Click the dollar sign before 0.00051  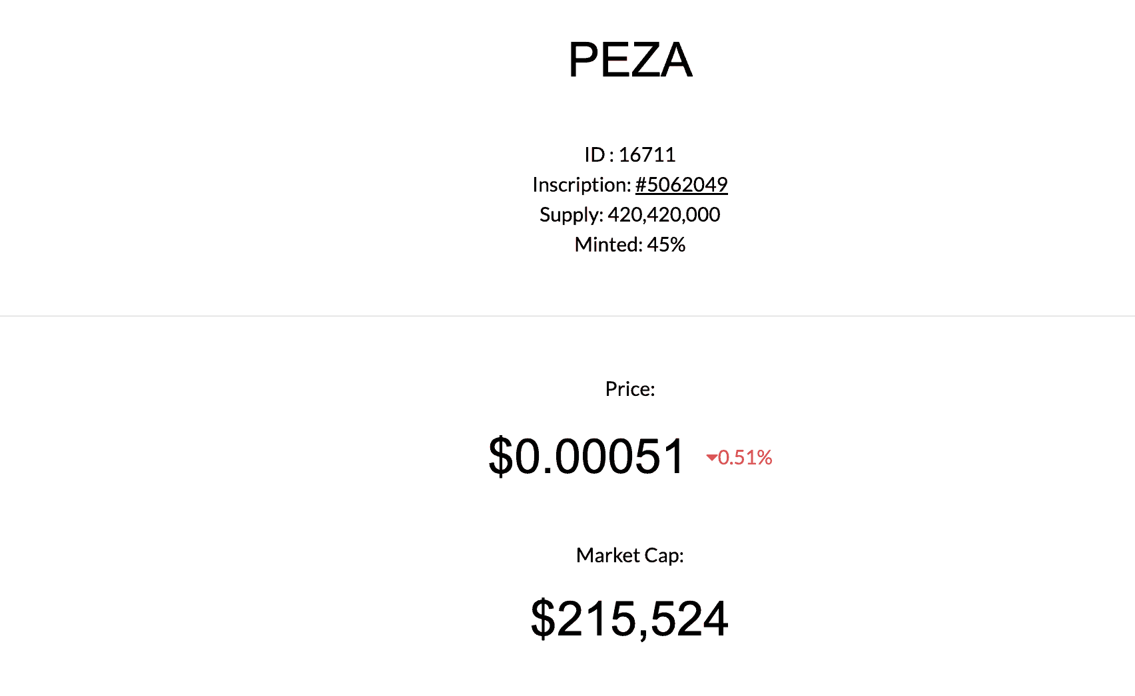[500, 457]
